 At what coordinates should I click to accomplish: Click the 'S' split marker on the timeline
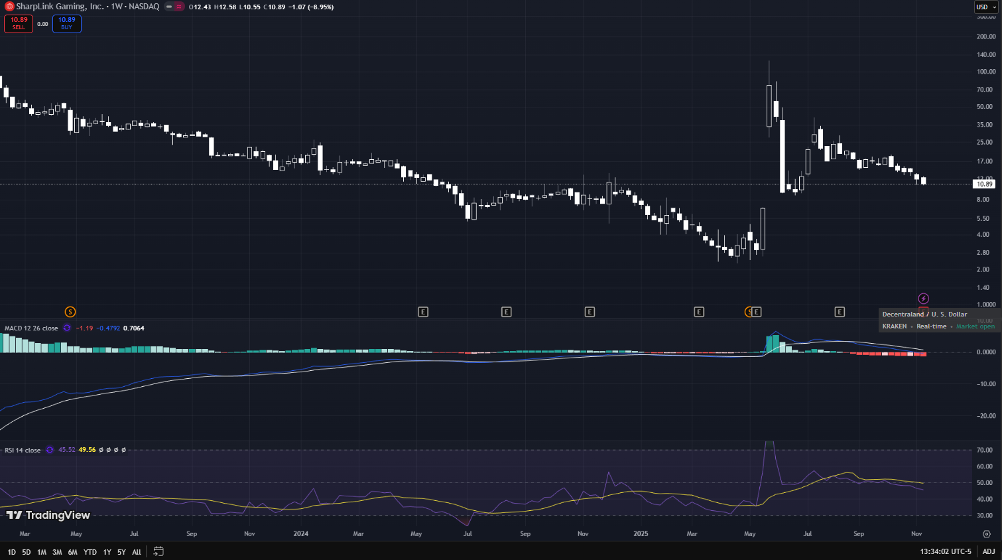(x=749, y=312)
